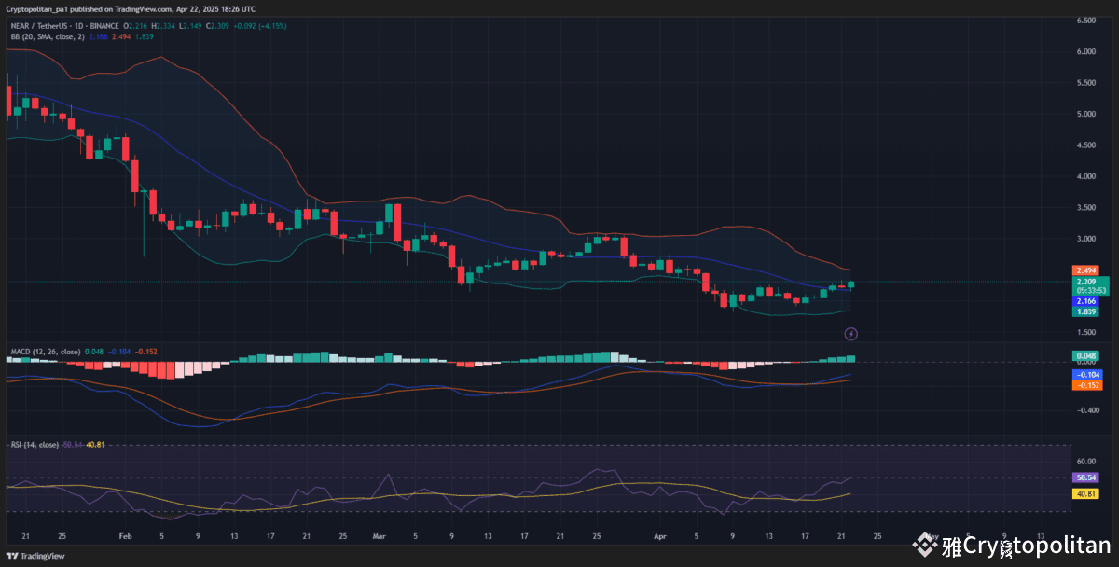Click the 6.500 price axis label

(x=1085, y=21)
